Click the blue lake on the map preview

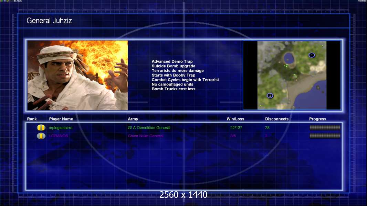pos(289,59)
